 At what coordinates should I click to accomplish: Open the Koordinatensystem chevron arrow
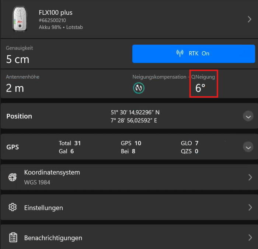250,177
